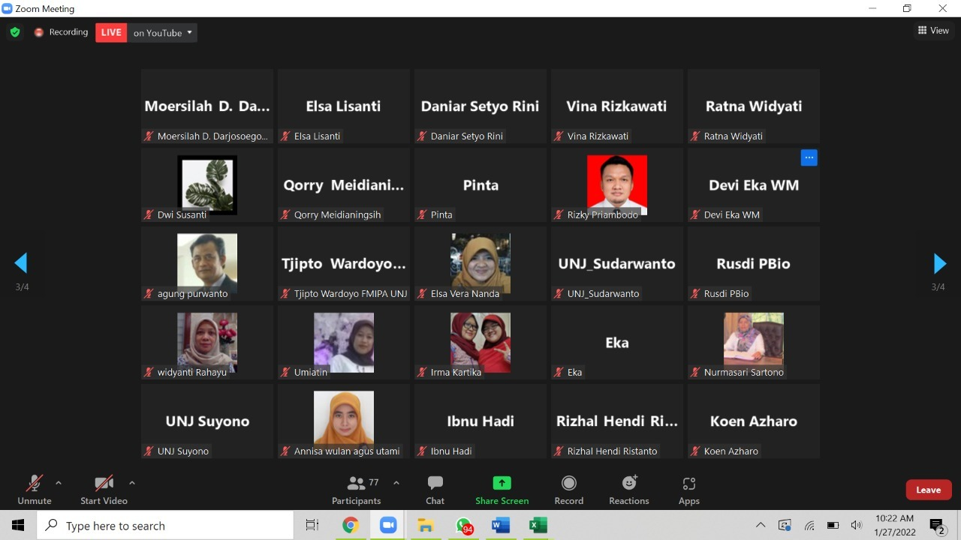Go to next gallery page with right arrow
The image size is (961, 540).
coord(939,263)
